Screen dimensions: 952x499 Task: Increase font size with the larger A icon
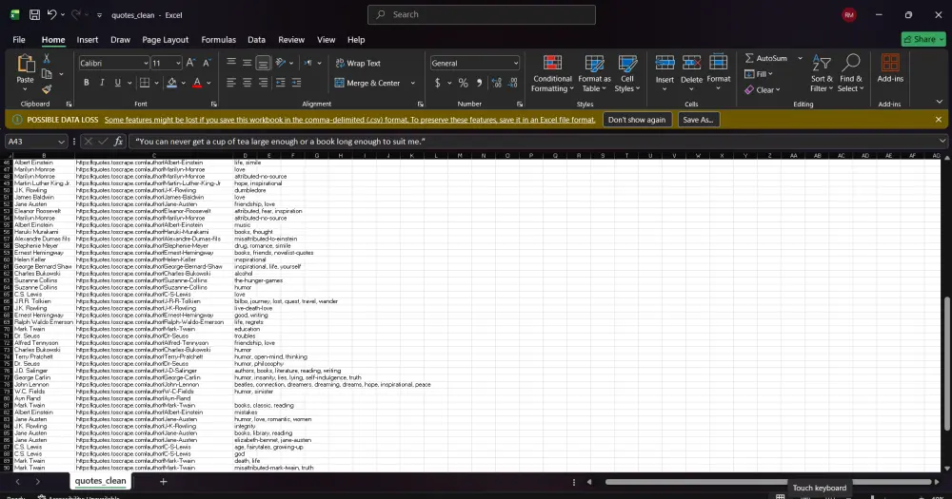tap(190, 63)
